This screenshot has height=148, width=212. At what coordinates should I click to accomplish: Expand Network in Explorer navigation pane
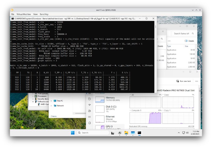point(51,106)
